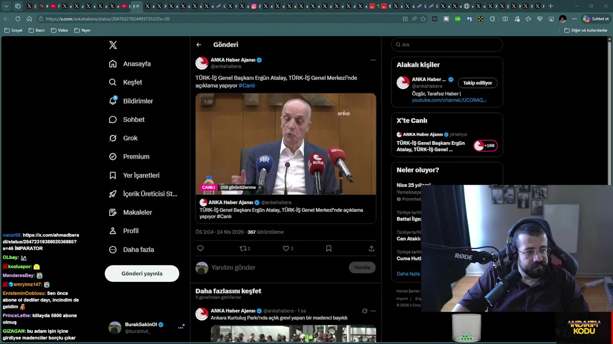
Task: Click the x.com address bar URL
Action: coord(108,19)
